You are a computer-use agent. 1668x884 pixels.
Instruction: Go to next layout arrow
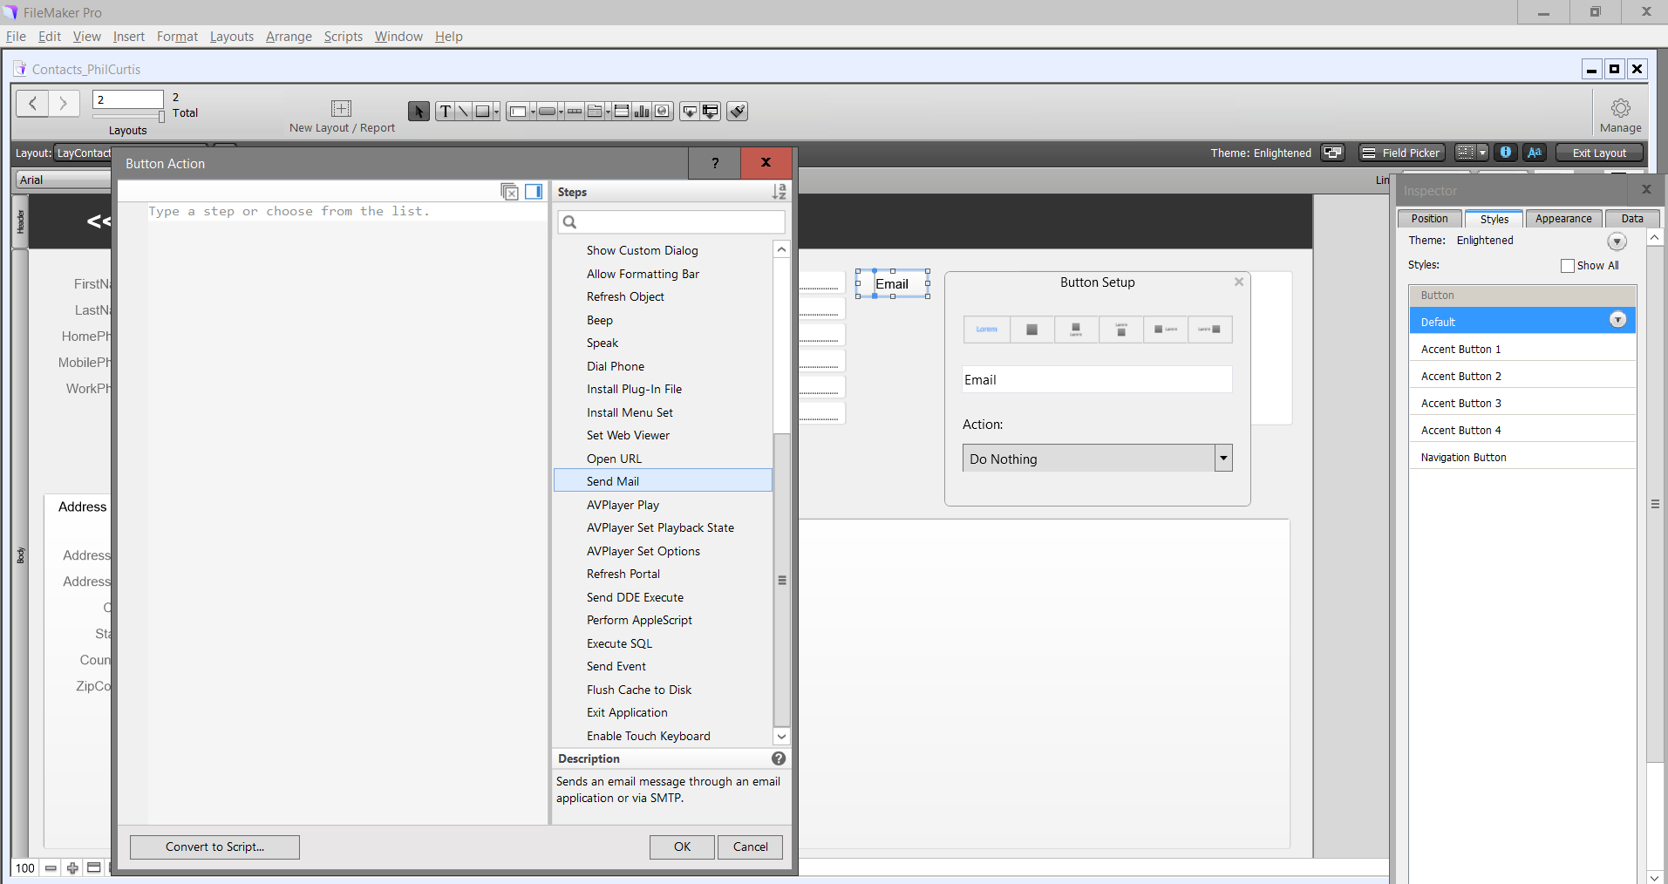pyautogui.click(x=64, y=103)
